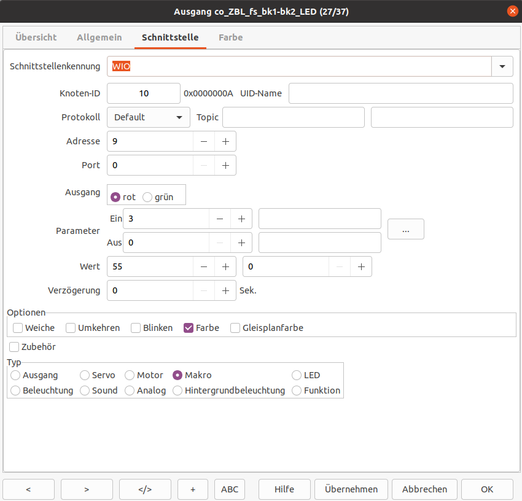Enable the Blinken checkbox
Viewport: 522px width, 501px height.
coord(136,328)
